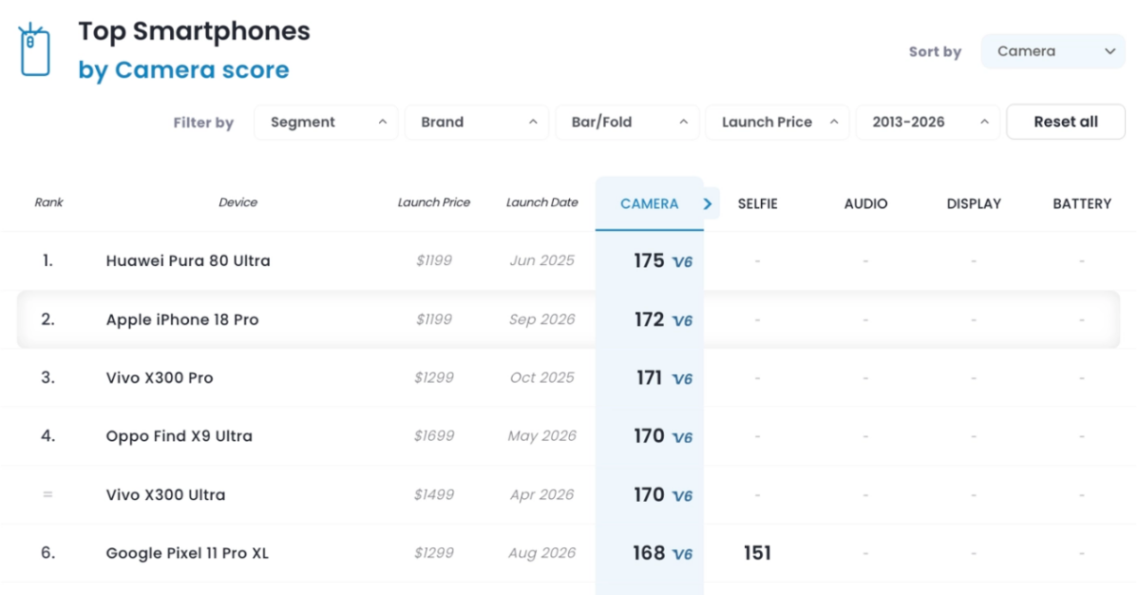
Task: Expand the Bar/Fold filter
Action: (627, 122)
